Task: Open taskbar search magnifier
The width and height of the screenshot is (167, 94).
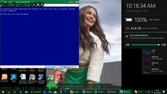Action: [x=9, y=92]
